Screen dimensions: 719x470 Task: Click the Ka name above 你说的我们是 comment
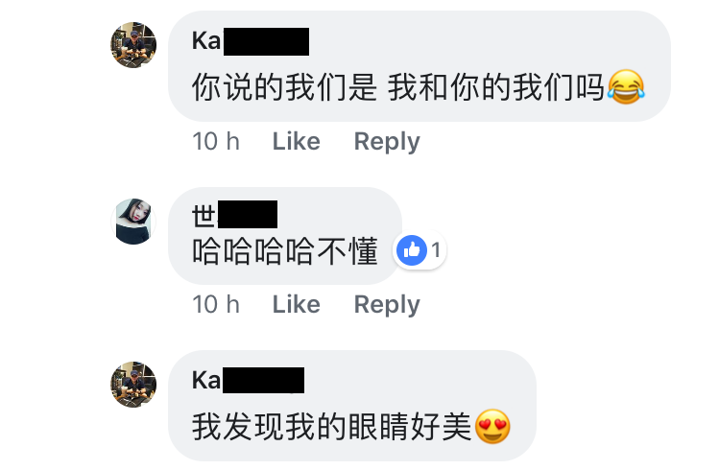(x=251, y=41)
